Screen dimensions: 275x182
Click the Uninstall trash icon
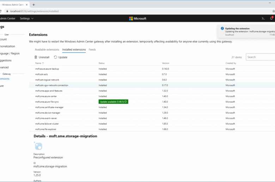[x=36, y=57]
